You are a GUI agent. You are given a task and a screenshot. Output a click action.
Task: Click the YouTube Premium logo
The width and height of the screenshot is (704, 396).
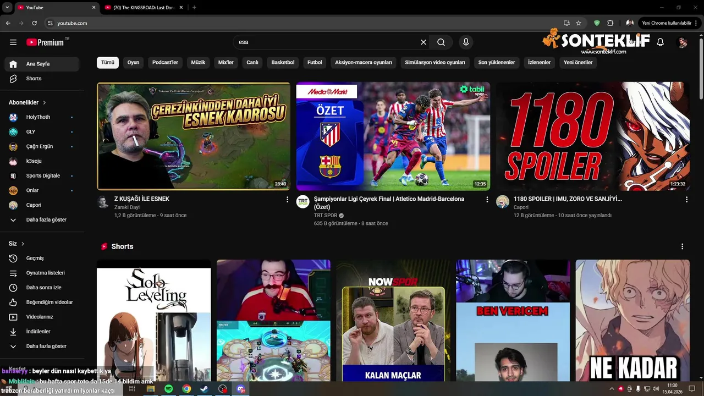(46, 42)
